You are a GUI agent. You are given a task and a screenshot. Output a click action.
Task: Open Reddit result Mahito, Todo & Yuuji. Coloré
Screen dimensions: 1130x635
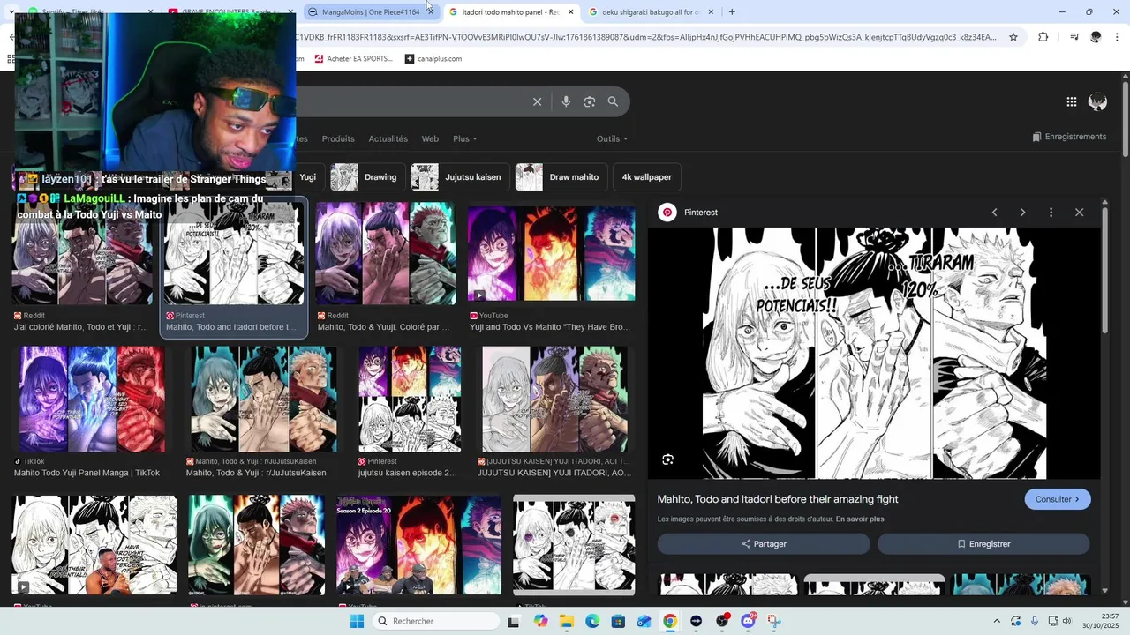[386, 268]
